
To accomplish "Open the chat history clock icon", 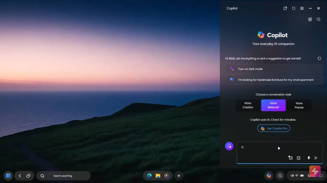I will [318, 19].
